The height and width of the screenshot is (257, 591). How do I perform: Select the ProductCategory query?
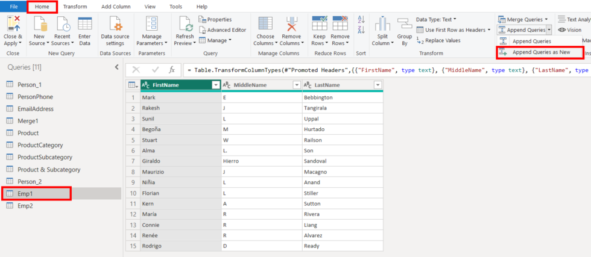click(40, 145)
